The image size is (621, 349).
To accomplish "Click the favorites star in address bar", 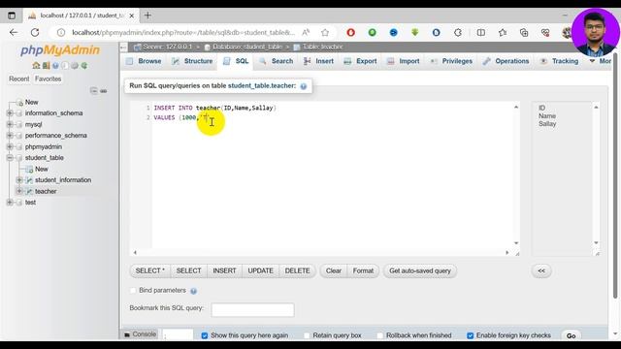I will point(325,32).
